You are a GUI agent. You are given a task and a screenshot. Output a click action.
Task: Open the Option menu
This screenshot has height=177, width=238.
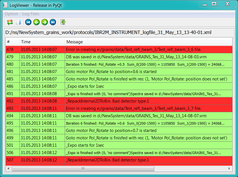click(x=11, y=14)
